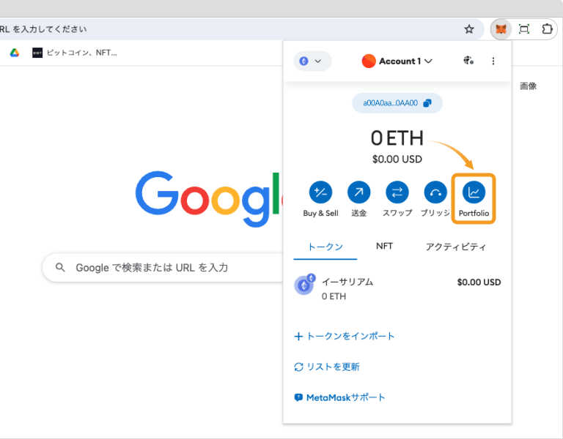Click the Ethereum token logo icon
The width and height of the screenshot is (563, 439).
[304, 285]
